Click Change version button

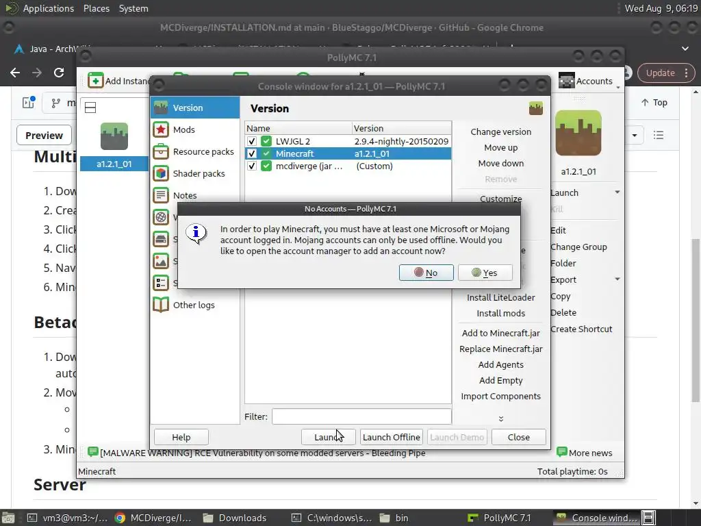tap(500, 131)
